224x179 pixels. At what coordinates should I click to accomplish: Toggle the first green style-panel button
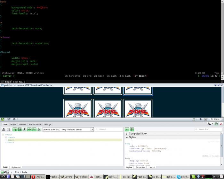pos(127,129)
